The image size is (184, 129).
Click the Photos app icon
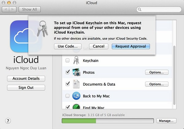point(76,72)
